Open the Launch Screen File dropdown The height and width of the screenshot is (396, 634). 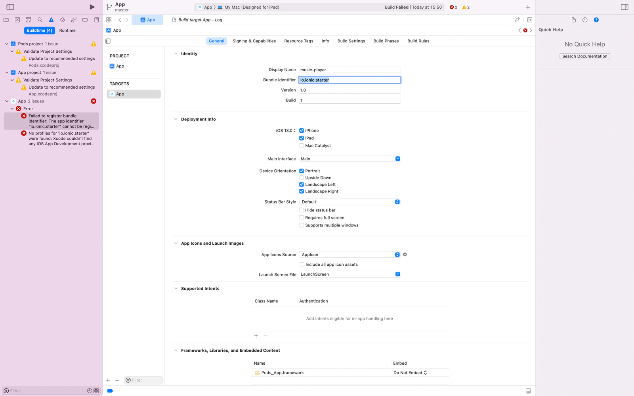coord(350,274)
